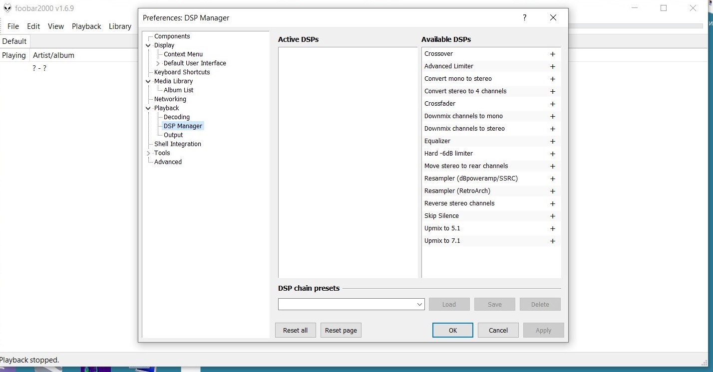
Task: Add Upmix to 5.1 using plus icon
Action: 553,228
